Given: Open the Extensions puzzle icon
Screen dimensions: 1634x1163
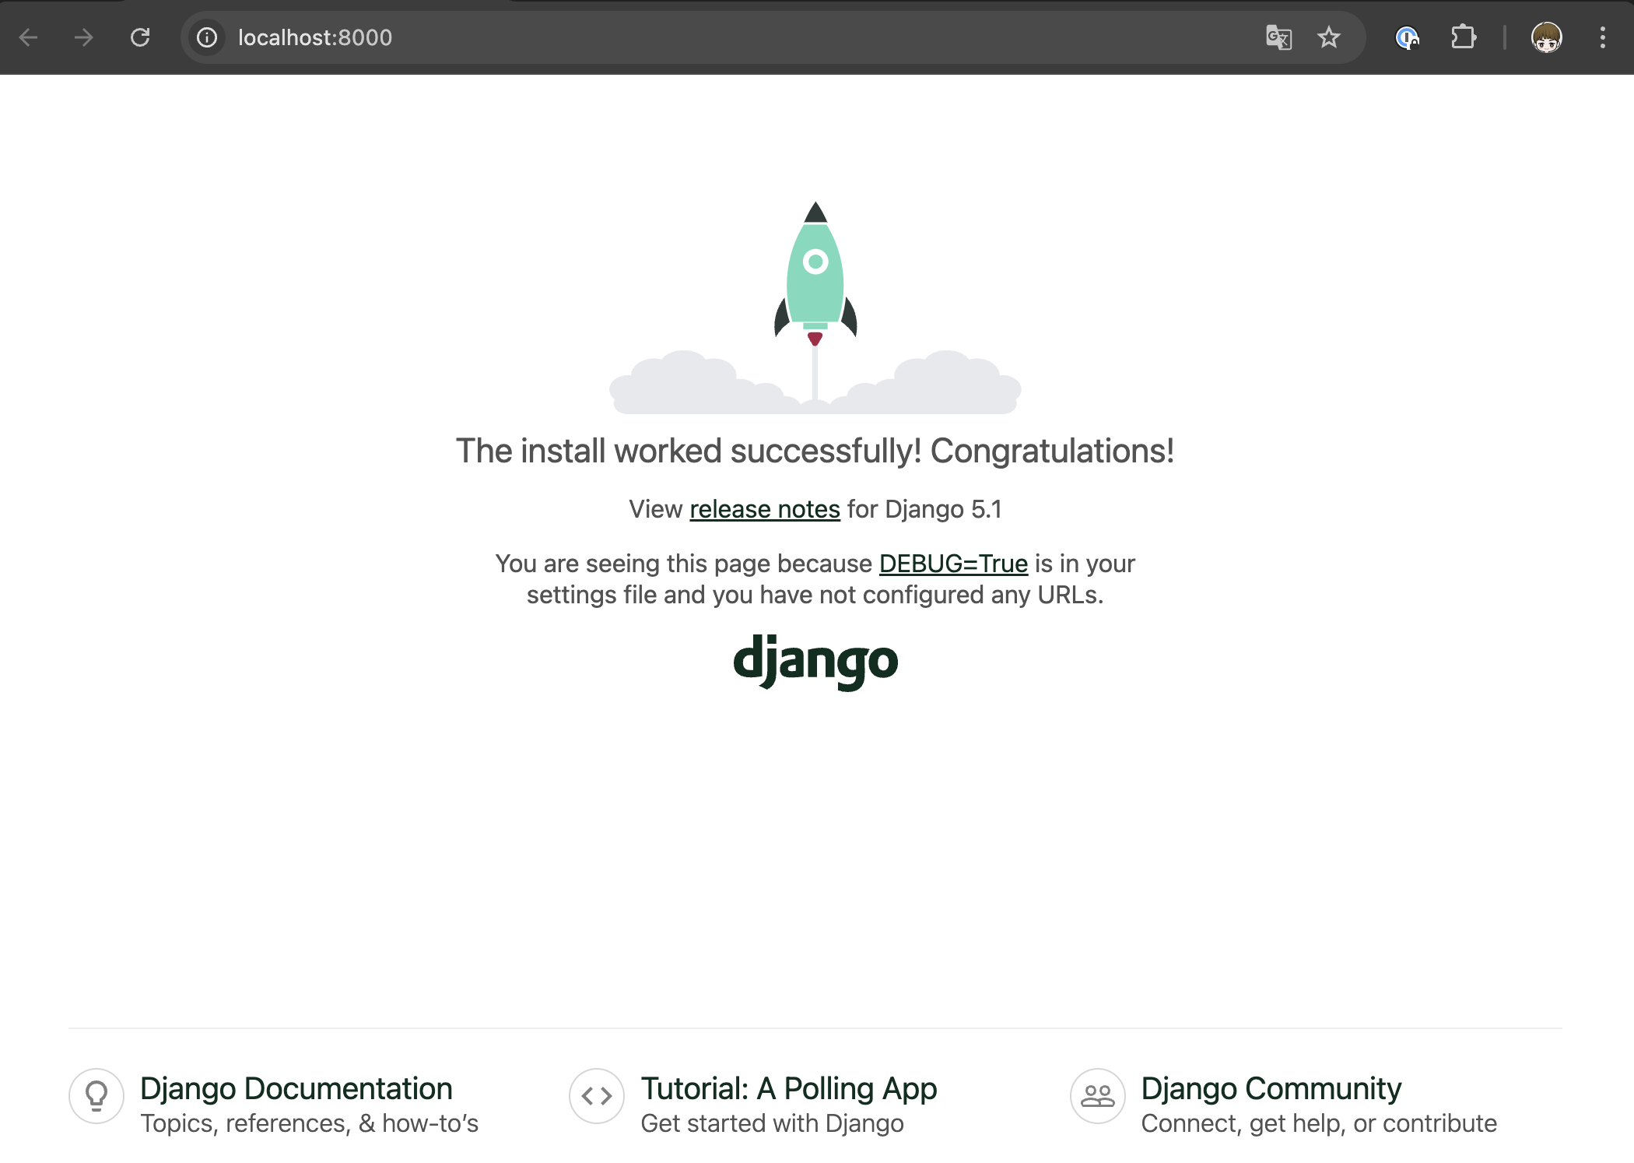Looking at the screenshot, I should pyautogui.click(x=1463, y=37).
